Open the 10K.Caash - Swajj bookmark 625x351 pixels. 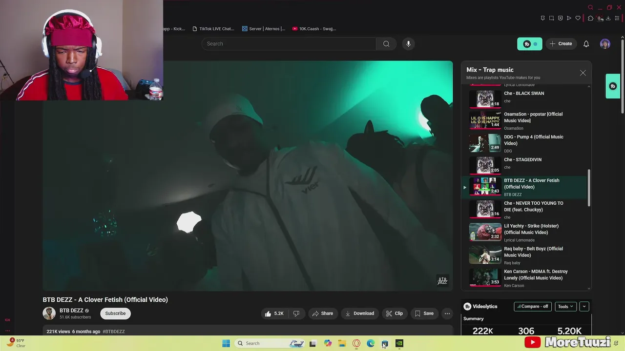314,29
